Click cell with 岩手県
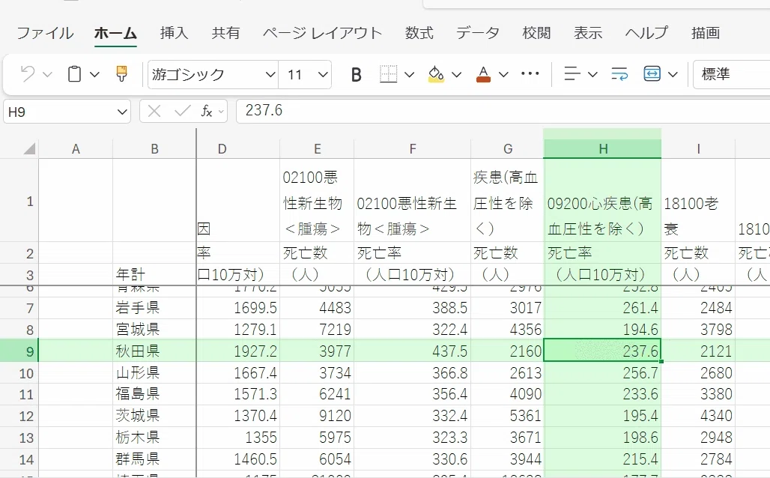This screenshot has height=478, width=770. tap(154, 308)
